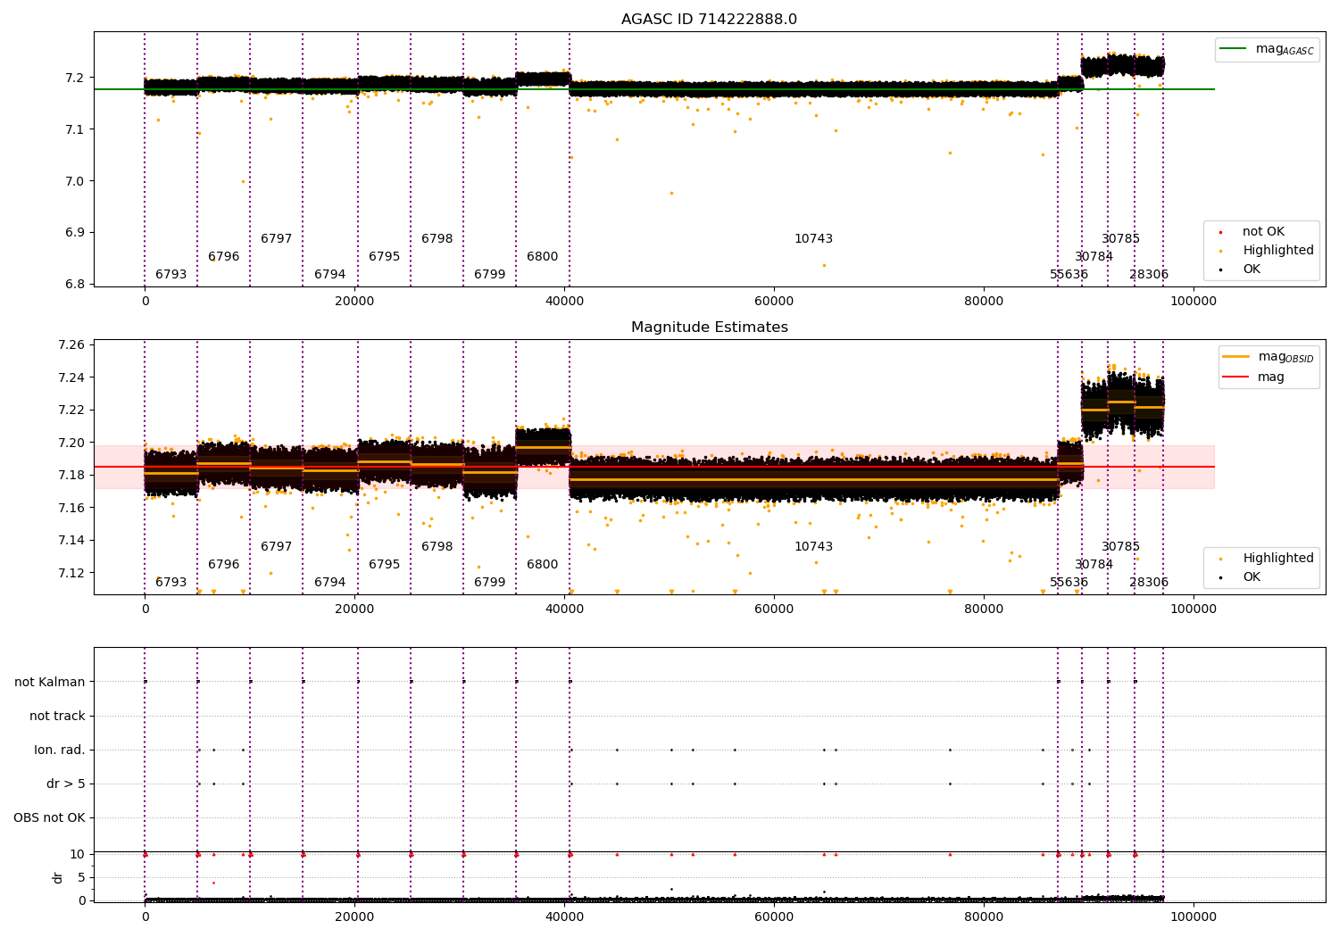The image size is (1339, 937).
Task: Click the 7.2 y-axis tick of top plot
Action: tap(75, 79)
